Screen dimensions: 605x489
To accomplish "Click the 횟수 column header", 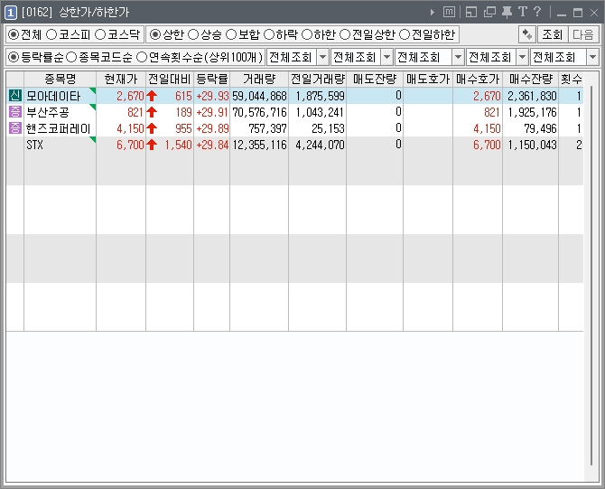I will pos(571,80).
